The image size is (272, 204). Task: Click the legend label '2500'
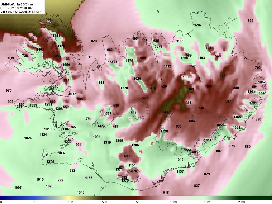coord(241,202)
